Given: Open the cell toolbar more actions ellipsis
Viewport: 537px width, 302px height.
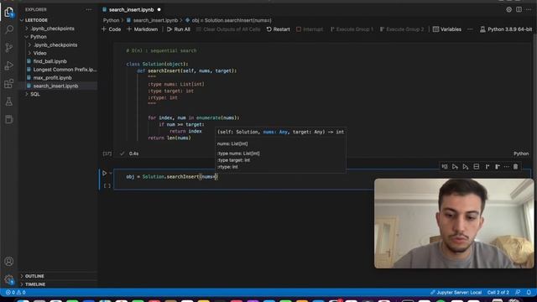Looking at the screenshot, I should 507,167.
